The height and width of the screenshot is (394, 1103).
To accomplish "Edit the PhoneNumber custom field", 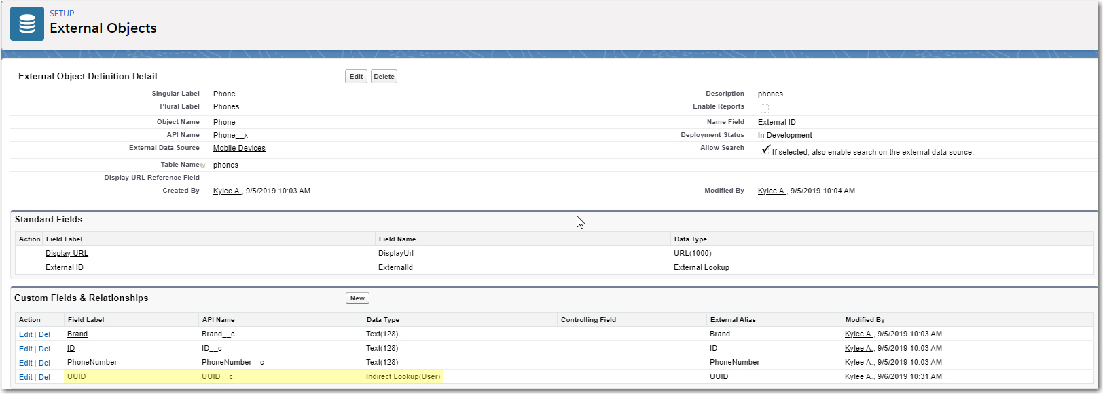I will click(25, 363).
